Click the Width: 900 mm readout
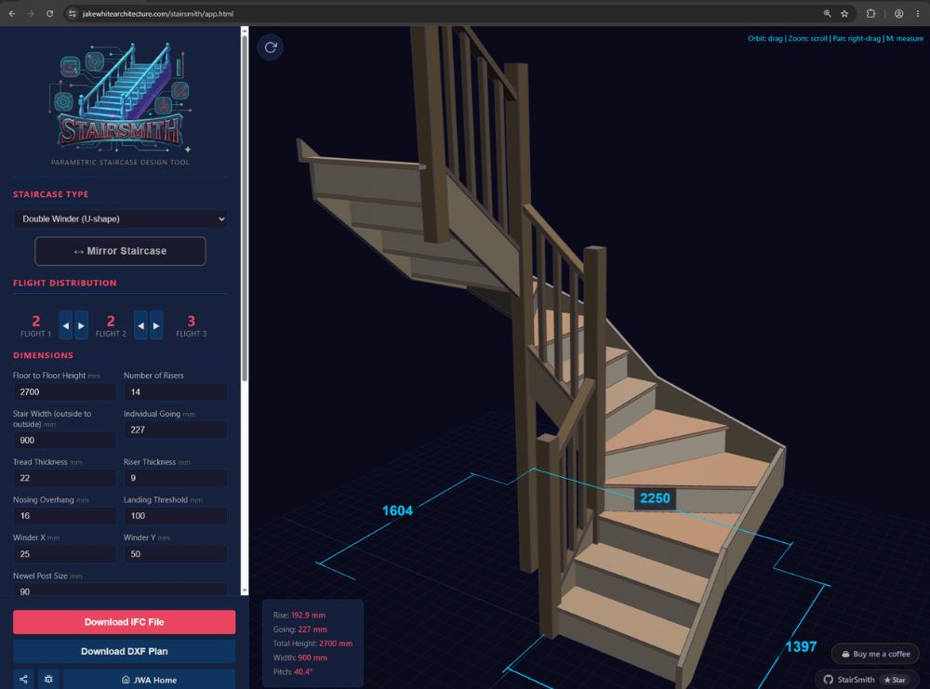 299,657
